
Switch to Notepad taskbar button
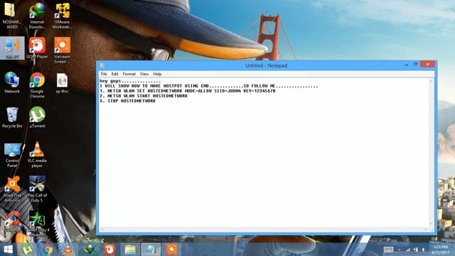coord(151,250)
